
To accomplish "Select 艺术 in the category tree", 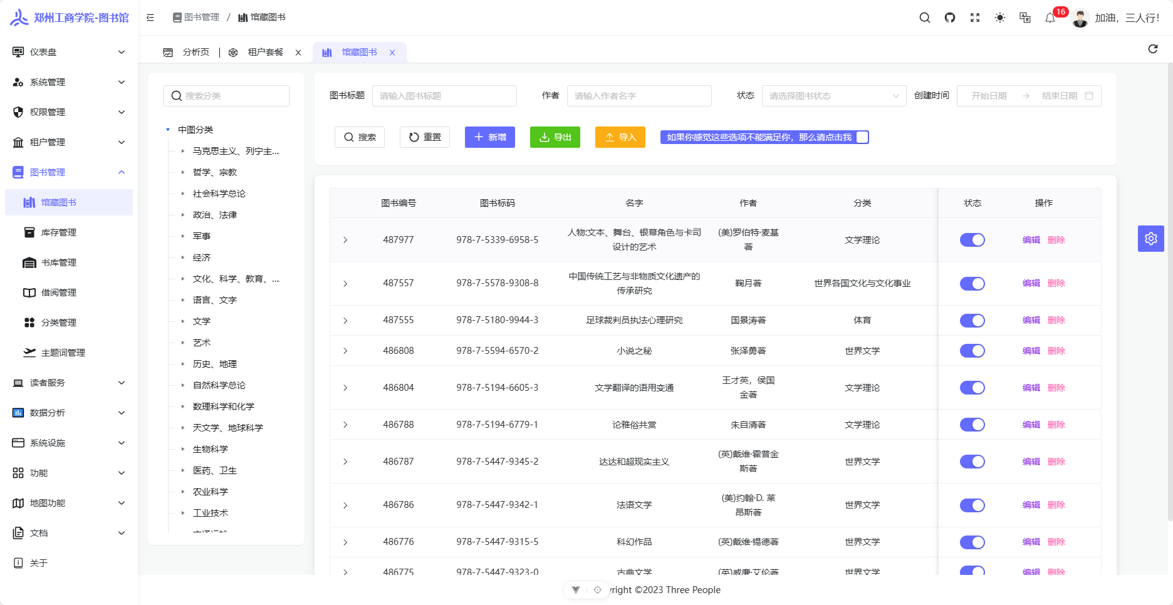I will click(x=202, y=343).
